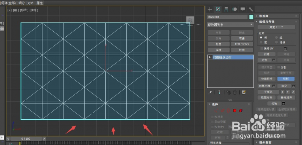Click the Plane001 name field
The image size is (302, 145).
click(227, 17)
